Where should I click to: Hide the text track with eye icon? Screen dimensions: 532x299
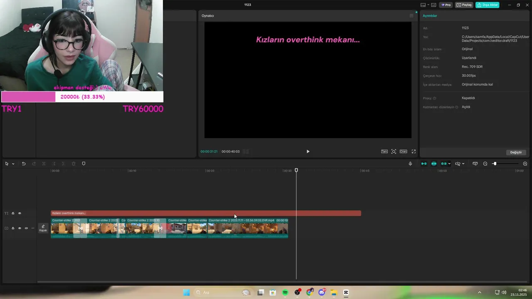pos(20,213)
